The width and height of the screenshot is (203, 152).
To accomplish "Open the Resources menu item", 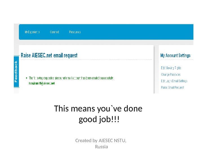I will click(x=75, y=32).
